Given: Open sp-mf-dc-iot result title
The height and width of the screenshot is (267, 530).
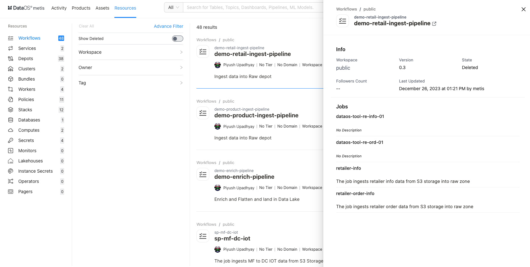Looking at the screenshot, I should point(232,239).
